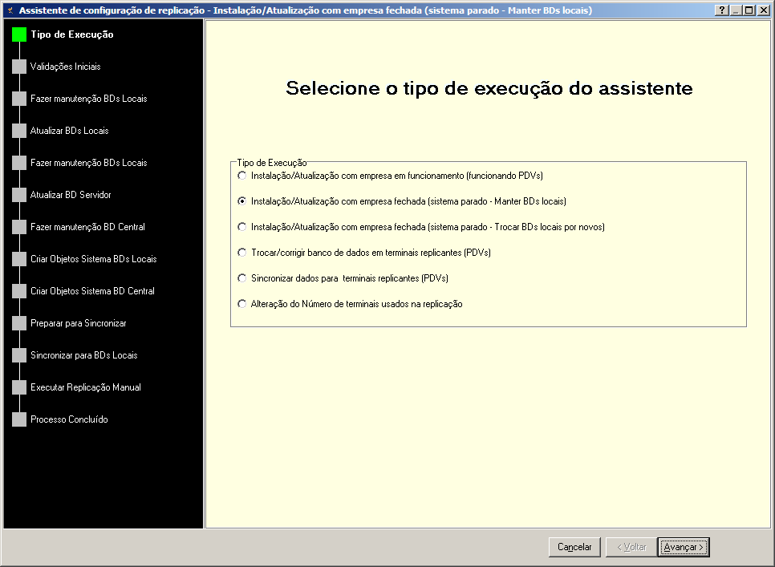Image resolution: width=775 pixels, height=567 pixels.
Task: Click the Fazer manutenção BD Central step square
Action: (x=19, y=227)
